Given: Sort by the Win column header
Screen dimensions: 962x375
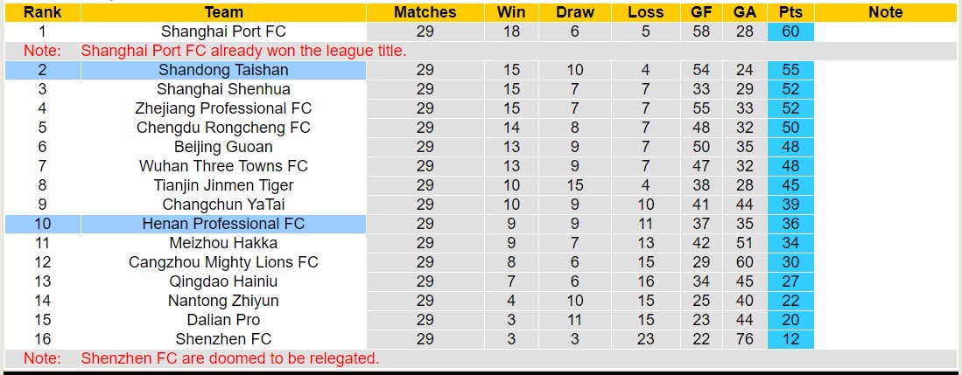Looking at the screenshot, I should 511,12.
